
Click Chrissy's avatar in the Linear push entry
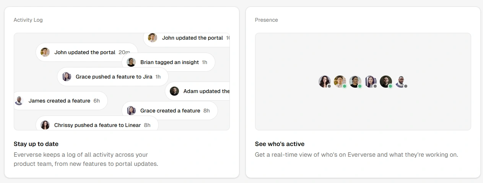pyautogui.click(x=45, y=125)
